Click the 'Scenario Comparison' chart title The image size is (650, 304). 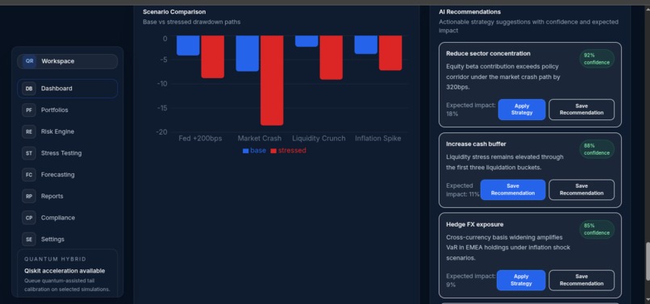[174, 12]
